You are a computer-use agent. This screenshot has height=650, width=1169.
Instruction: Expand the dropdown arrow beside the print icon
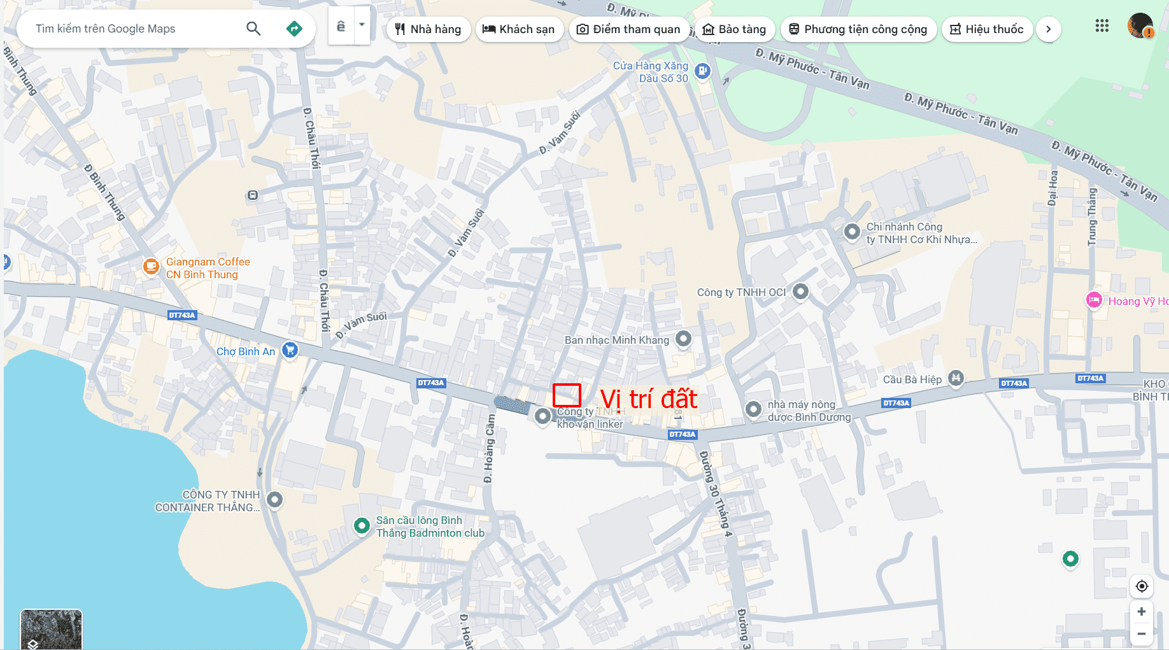(362, 25)
